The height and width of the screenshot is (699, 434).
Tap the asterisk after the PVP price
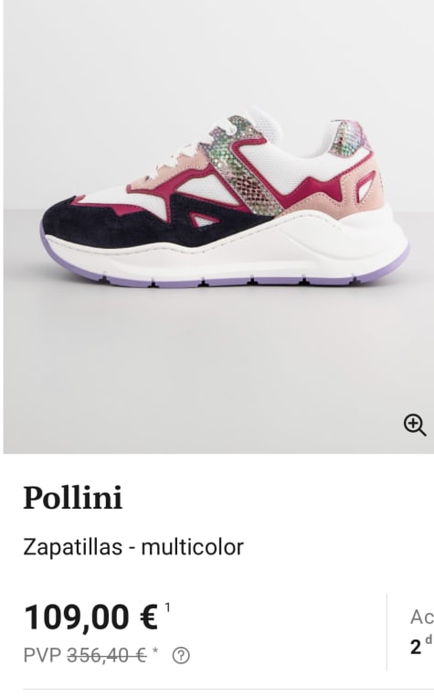[x=155, y=651]
